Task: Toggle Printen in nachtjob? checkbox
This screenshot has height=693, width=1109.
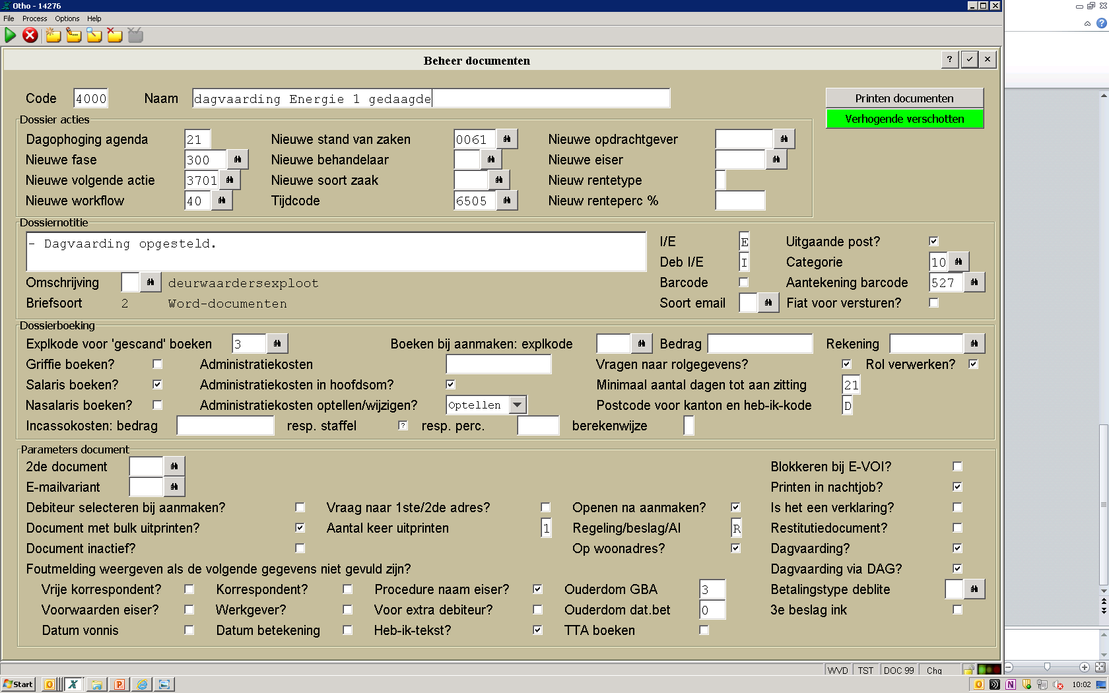Action: [x=957, y=487]
